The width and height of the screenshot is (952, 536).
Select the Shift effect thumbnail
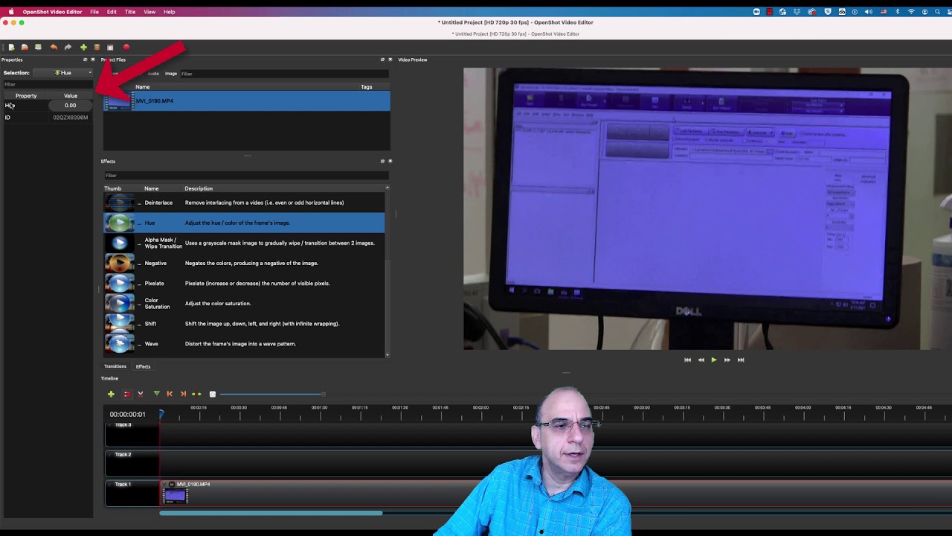point(119,323)
